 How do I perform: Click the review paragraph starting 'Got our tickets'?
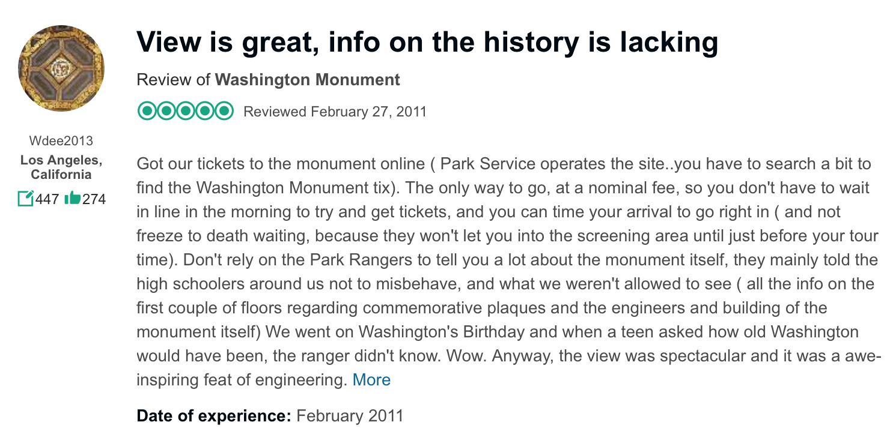[508, 272]
